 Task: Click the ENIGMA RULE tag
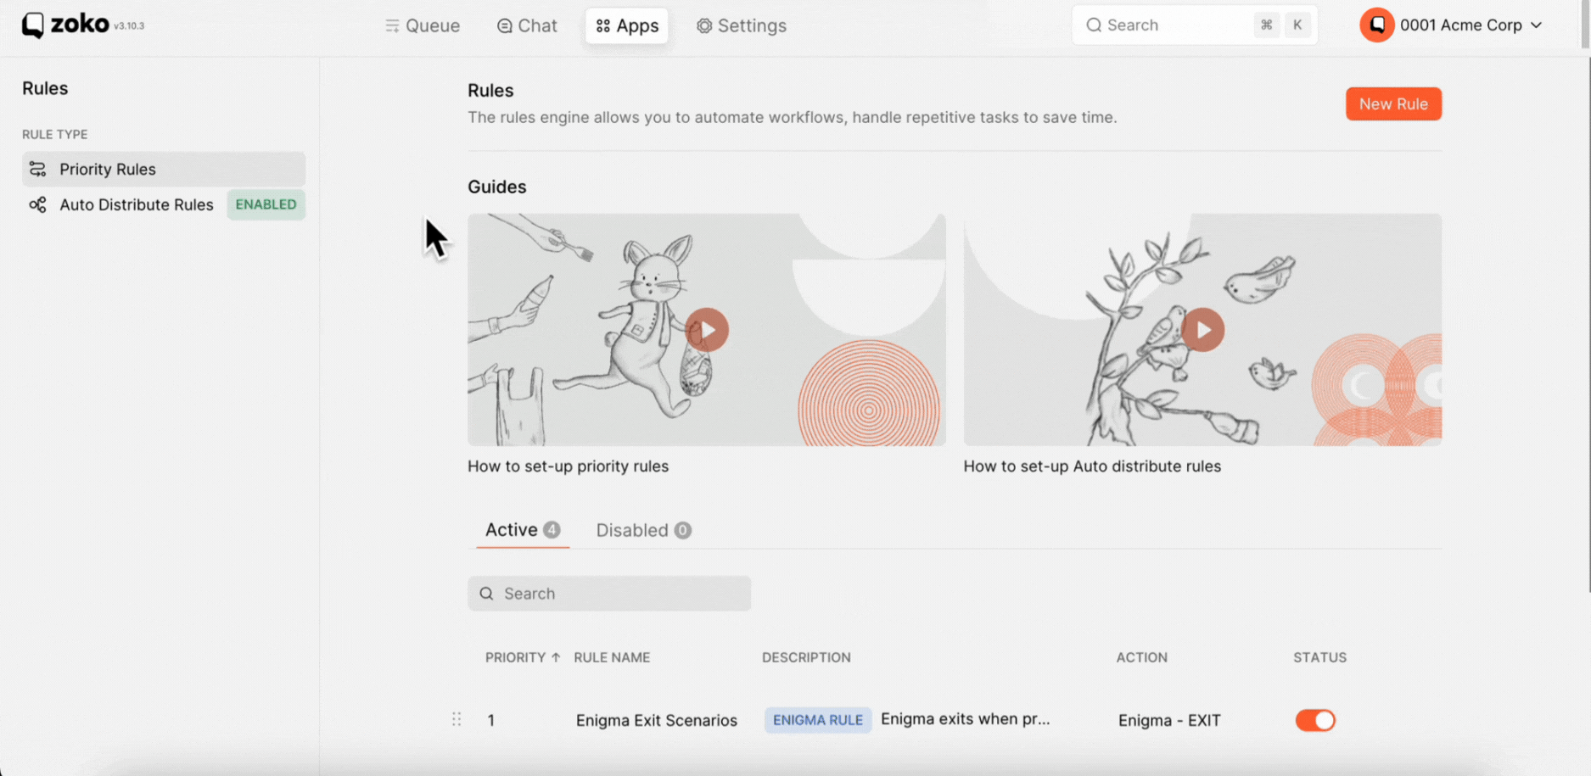click(818, 720)
